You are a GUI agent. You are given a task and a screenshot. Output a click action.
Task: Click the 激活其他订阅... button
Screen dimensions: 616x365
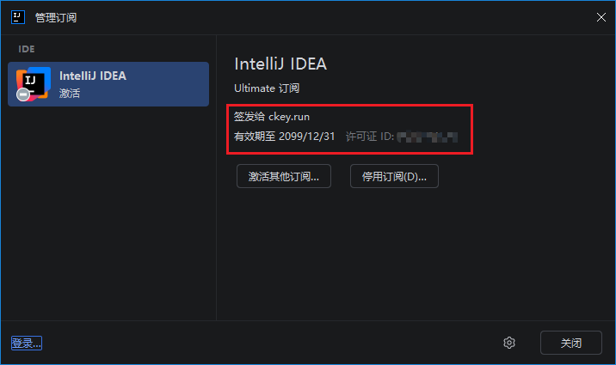tap(284, 176)
